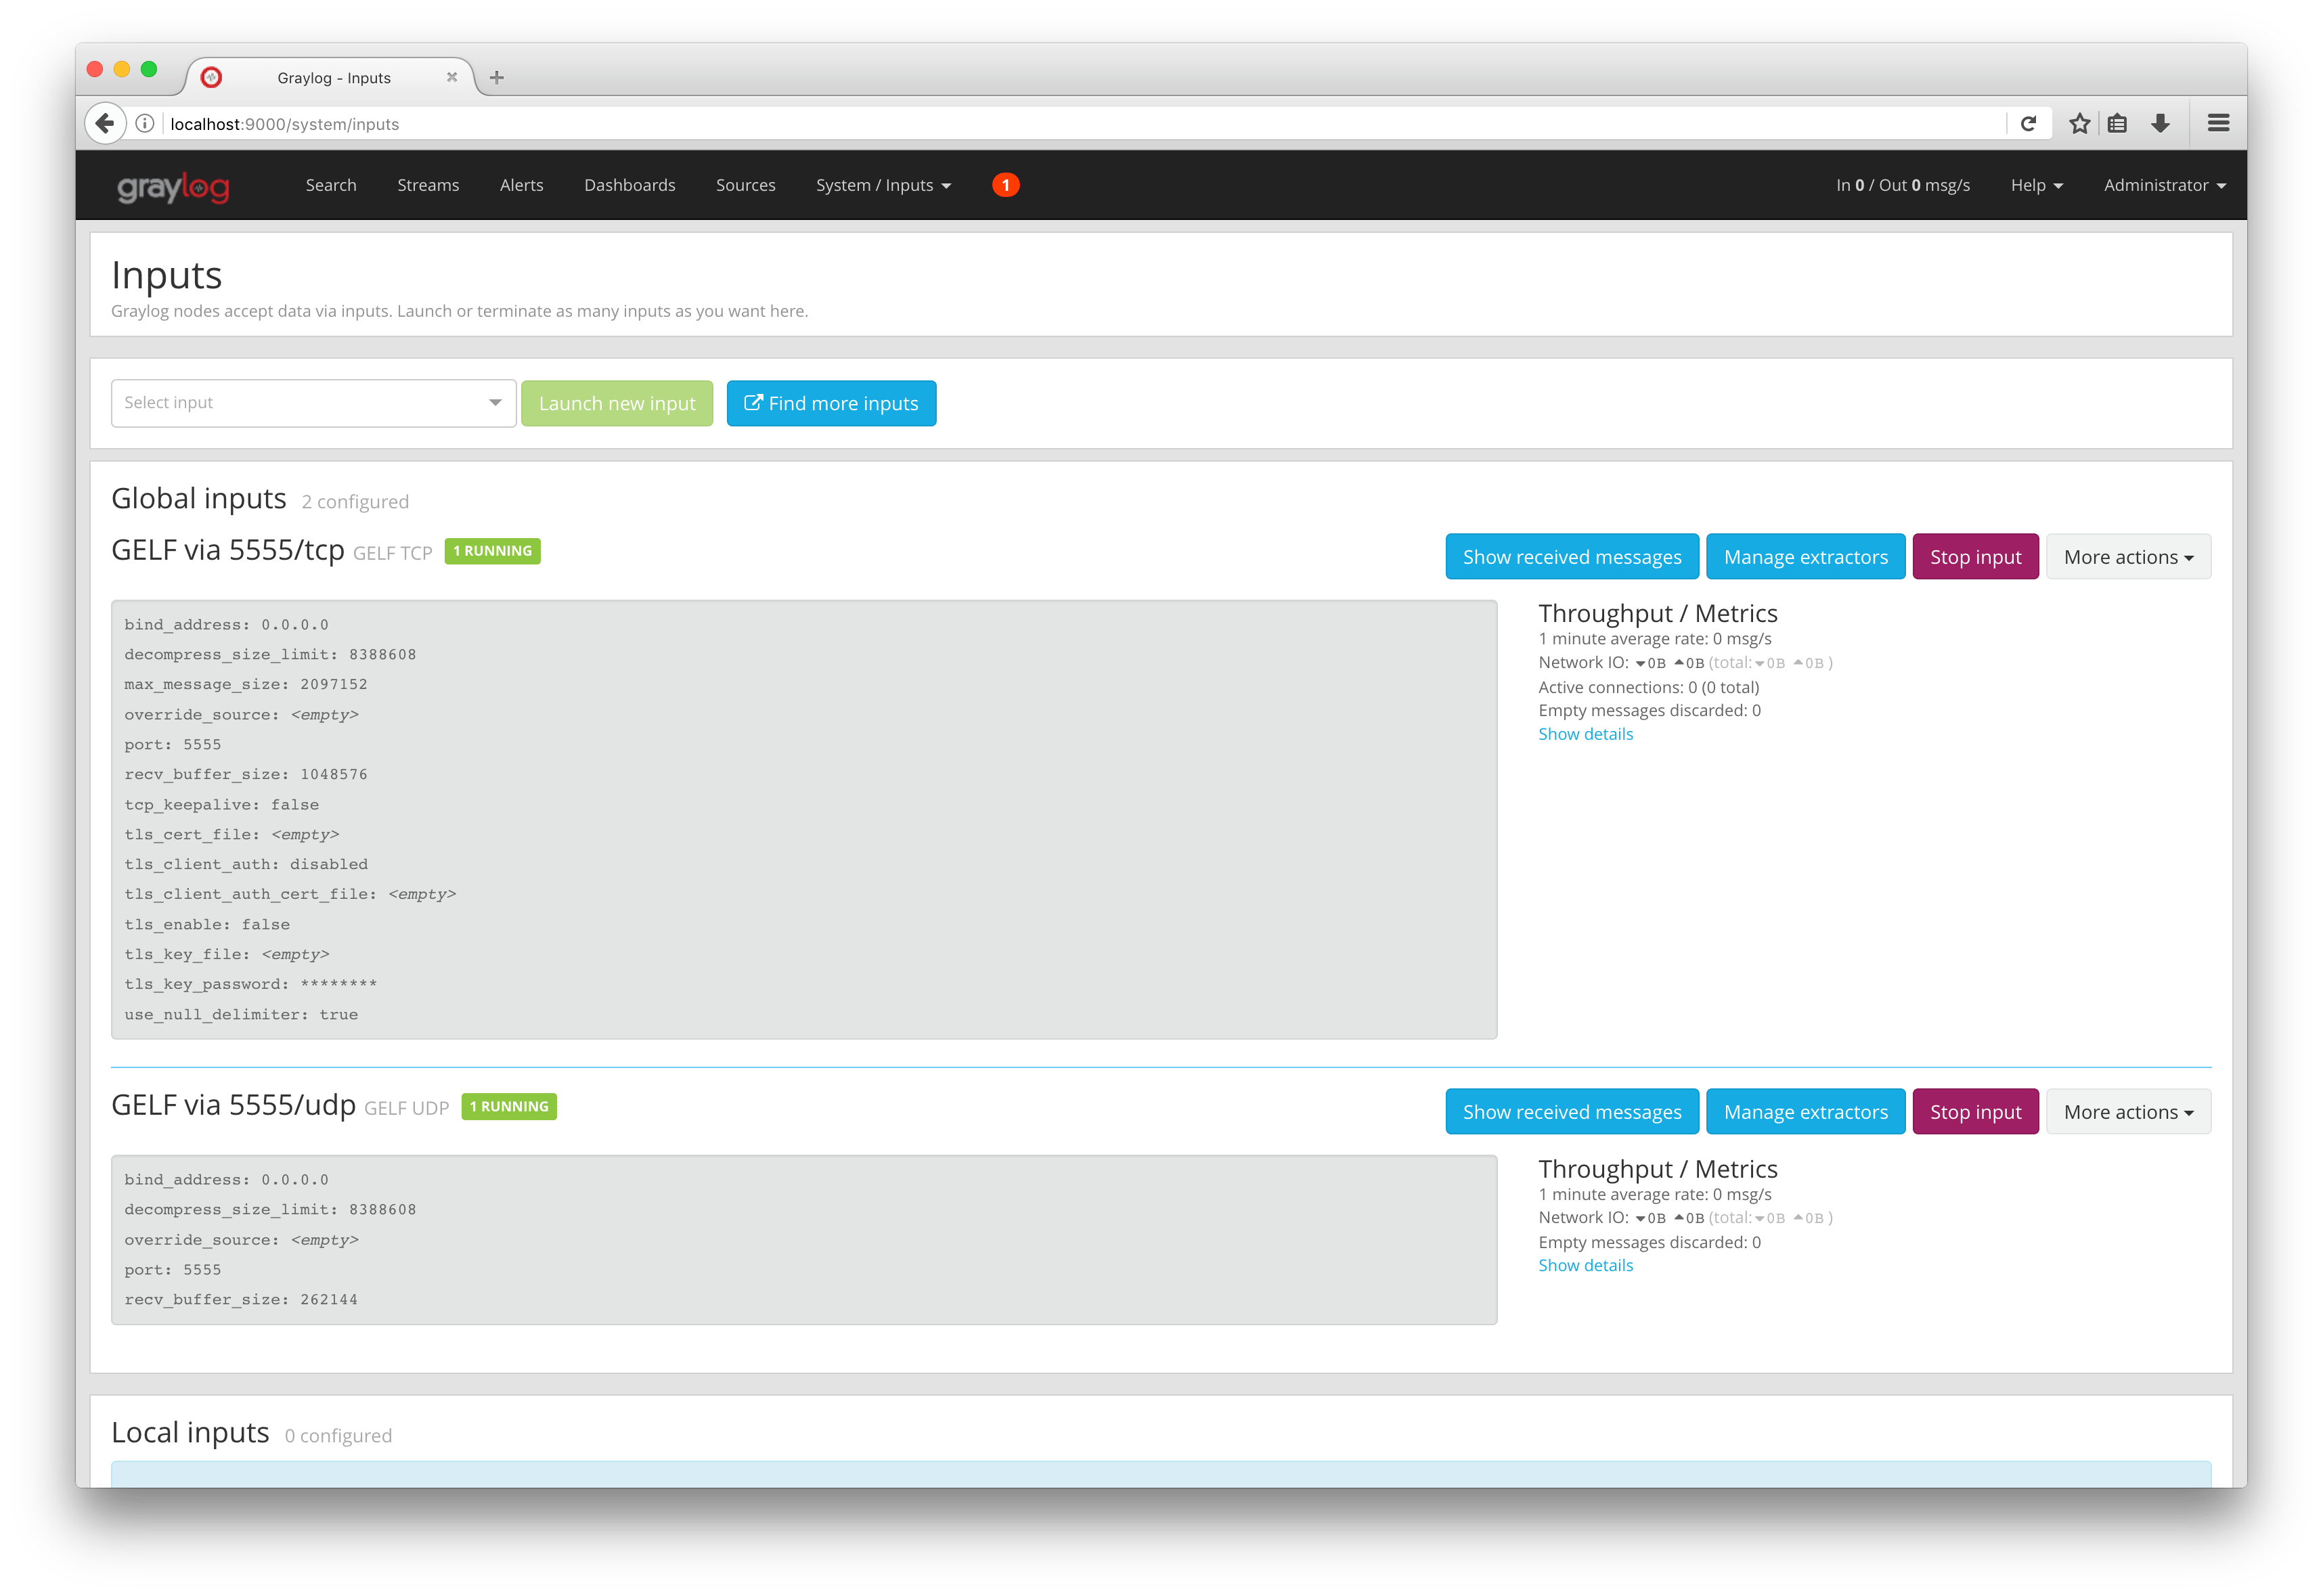Click the GELF via 5555/tcp heading
Screen dimensions: 2323x1596
tap(228, 550)
